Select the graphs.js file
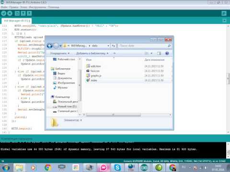 [x=94, y=75]
